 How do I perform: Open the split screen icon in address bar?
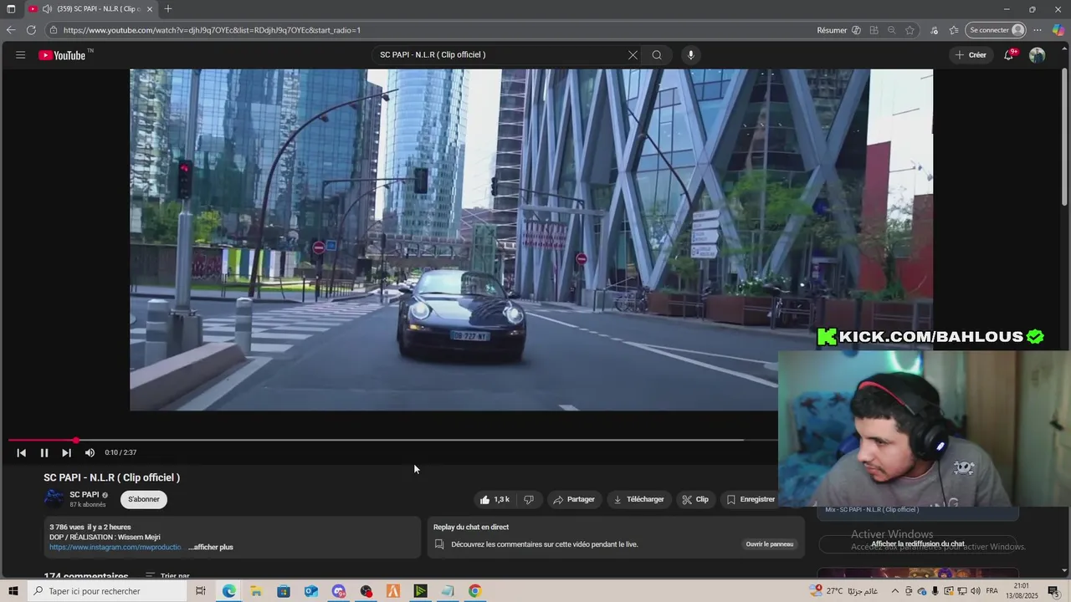coord(874,30)
